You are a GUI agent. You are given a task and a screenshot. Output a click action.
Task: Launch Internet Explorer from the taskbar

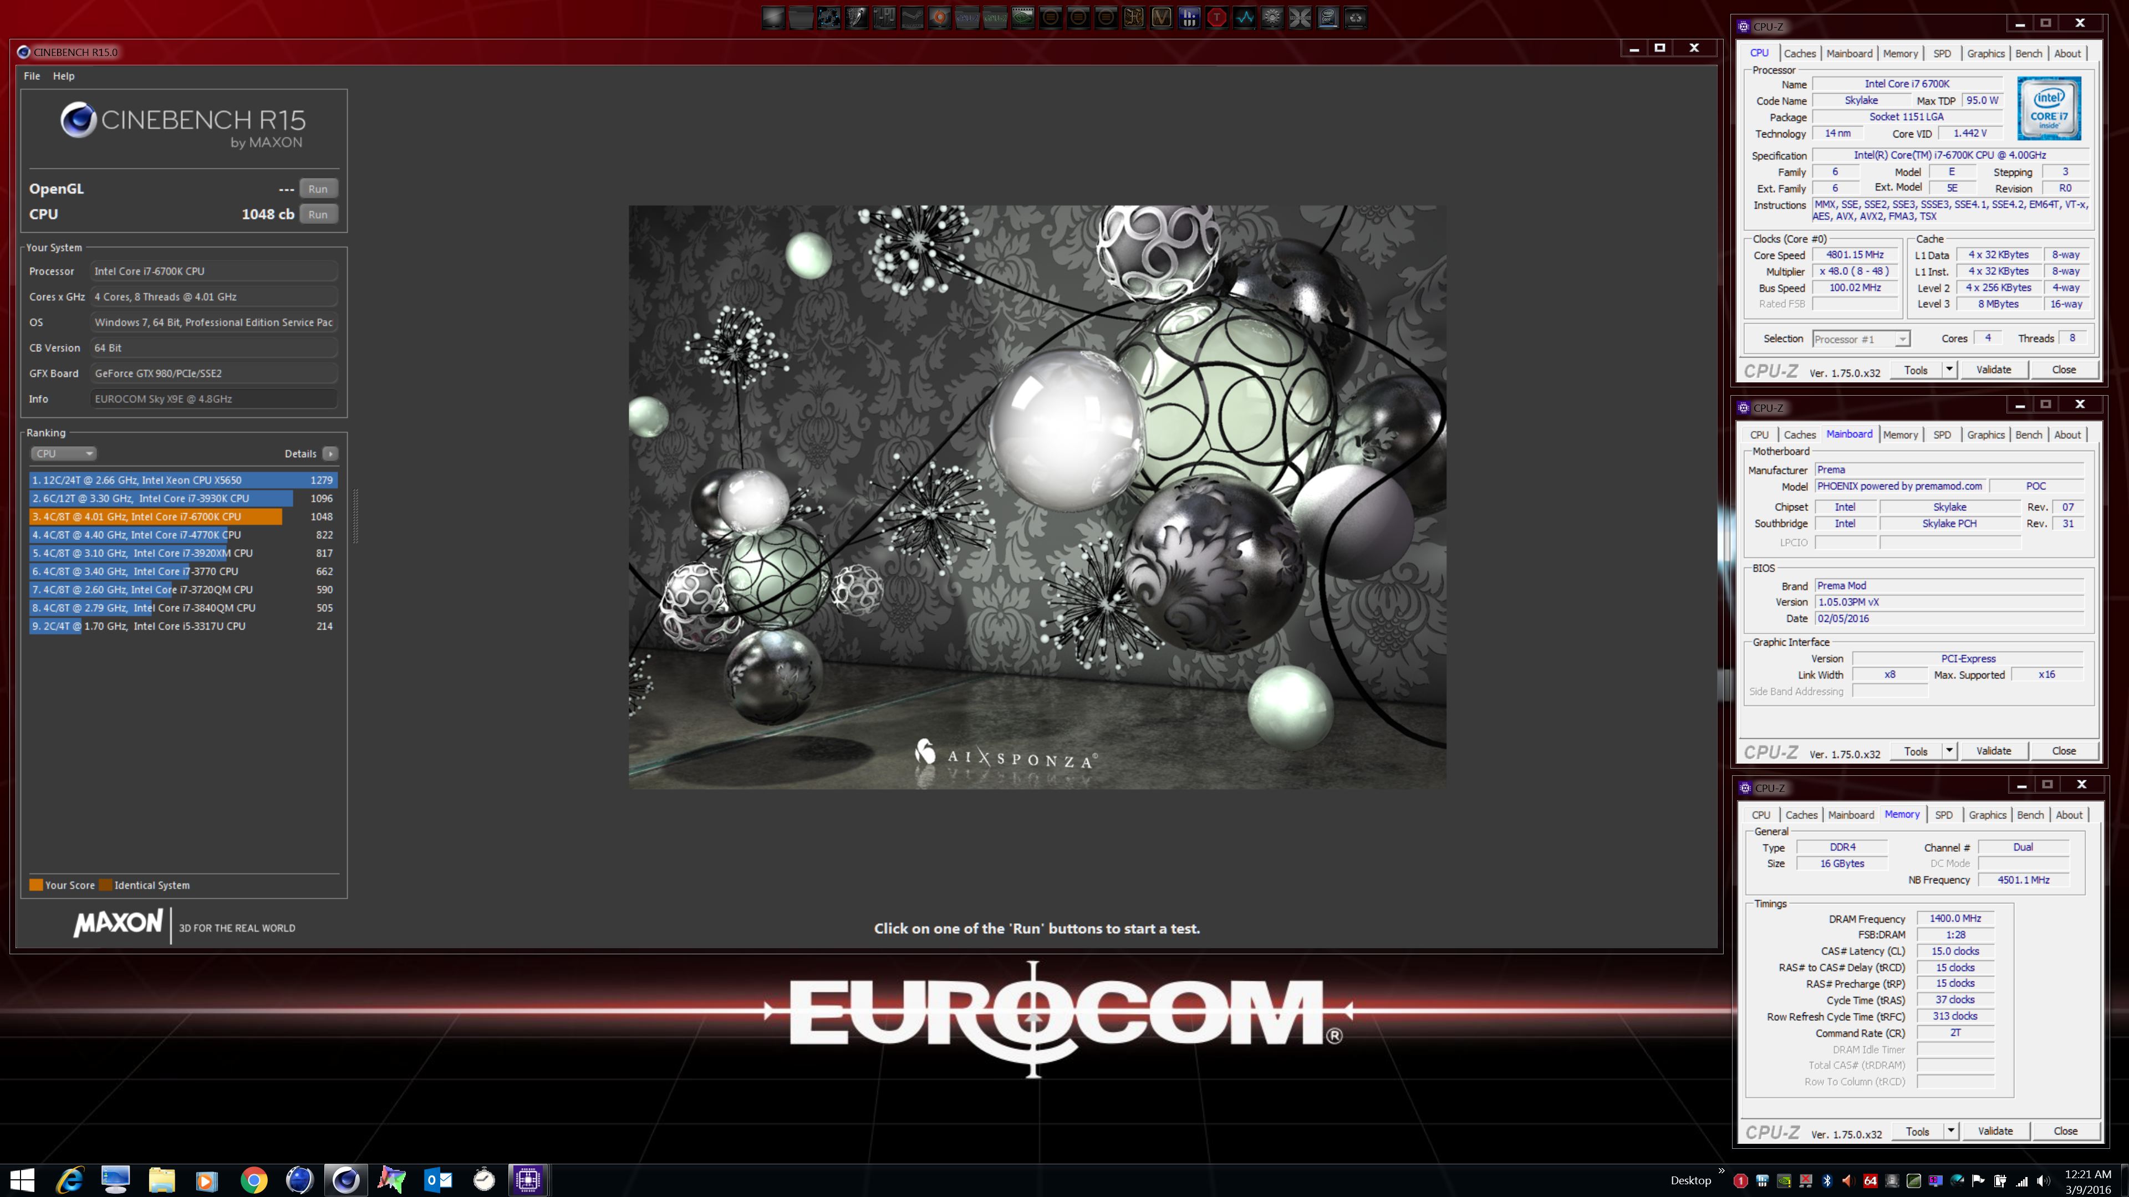69,1180
